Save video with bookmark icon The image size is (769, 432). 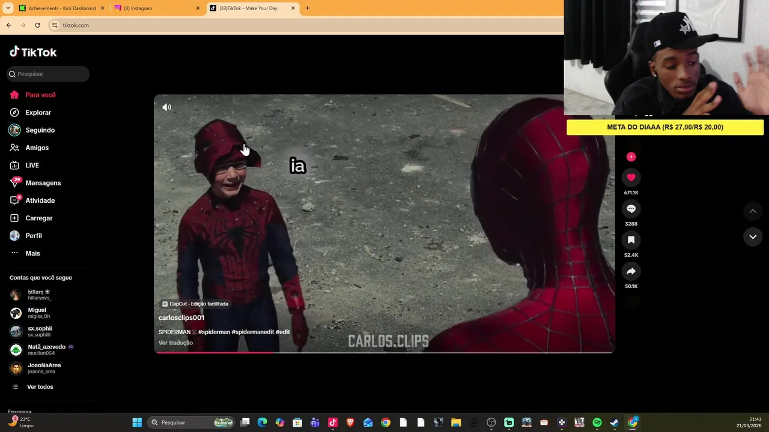[x=631, y=239]
